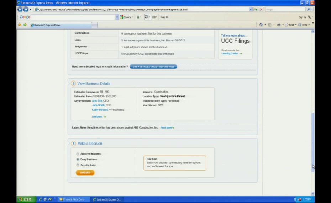Click the 'Judgments' row label
Viewport: 331px width, 203px height.
81,46
